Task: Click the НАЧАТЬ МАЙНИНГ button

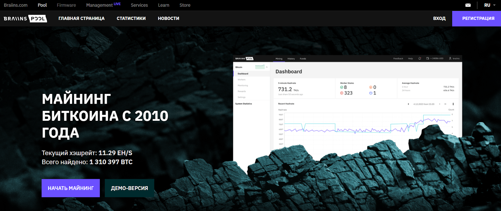Action: tap(71, 188)
